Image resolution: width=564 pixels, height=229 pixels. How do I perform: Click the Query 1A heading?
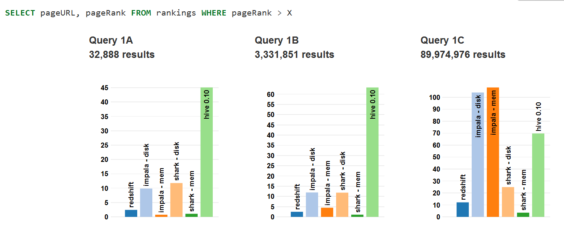click(x=111, y=40)
